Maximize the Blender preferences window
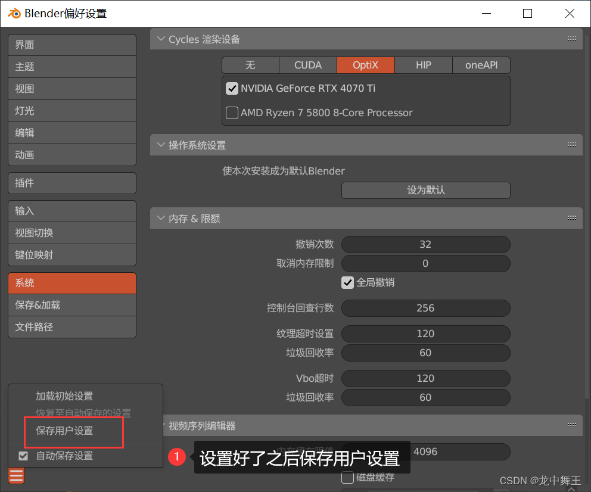The width and height of the screenshot is (591, 492). (528, 14)
